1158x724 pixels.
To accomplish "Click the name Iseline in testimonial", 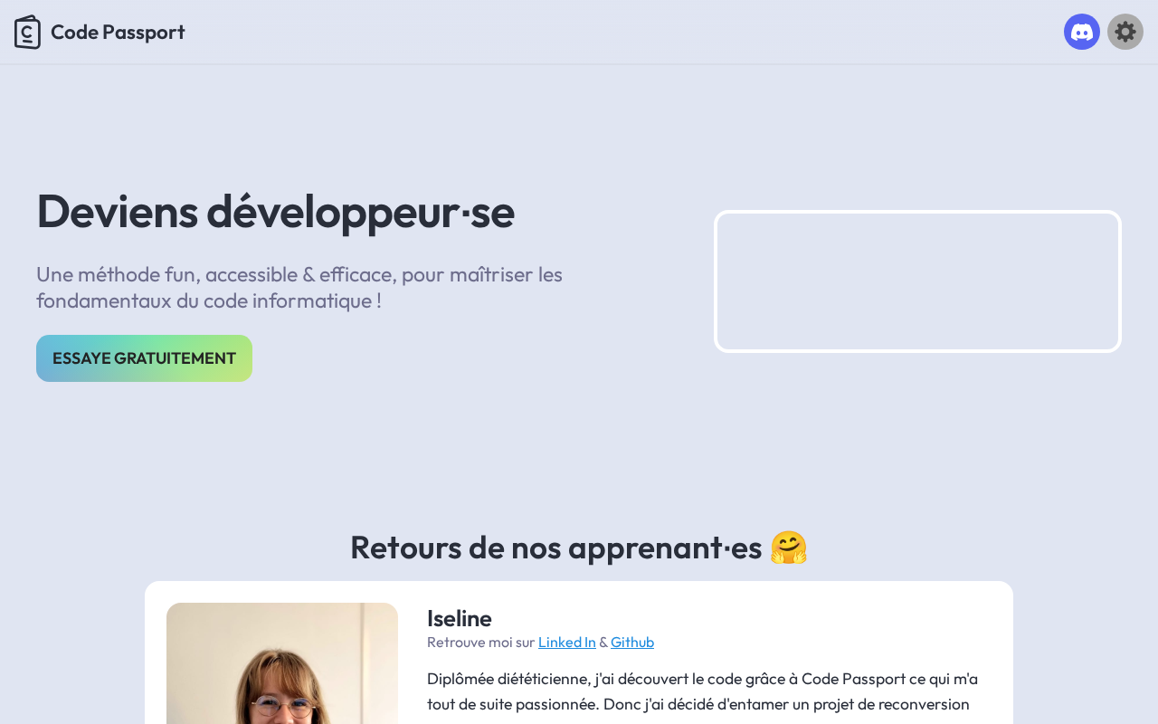I will click(x=460, y=618).
